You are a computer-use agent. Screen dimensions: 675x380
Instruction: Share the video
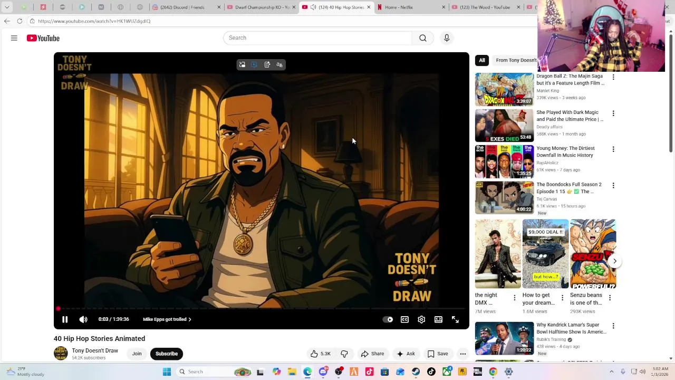(372, 354)
